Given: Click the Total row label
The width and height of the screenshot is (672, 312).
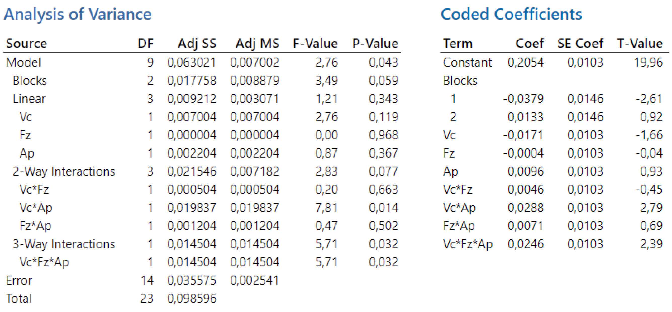Looking at the screenshot, I should point(19,298).
